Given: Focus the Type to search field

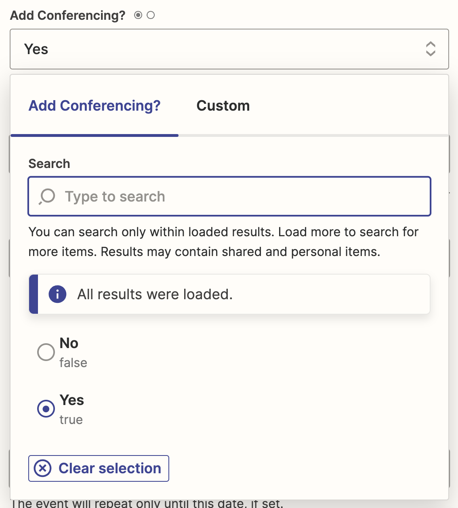Looking at the screenshot, I should [242, 197].
